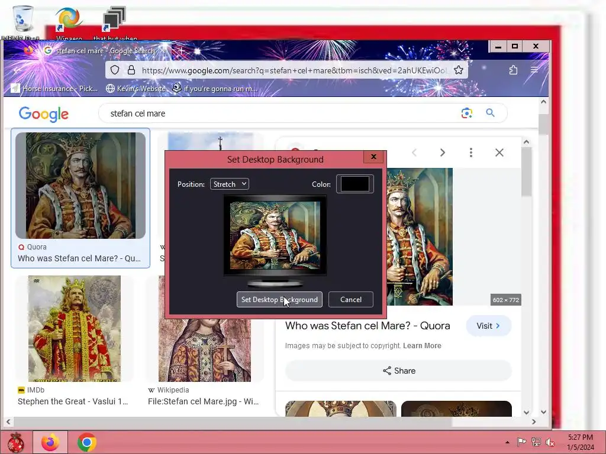Click the monitor preview image in dialog
Viewport: 606px width, 454px height.
275,235
